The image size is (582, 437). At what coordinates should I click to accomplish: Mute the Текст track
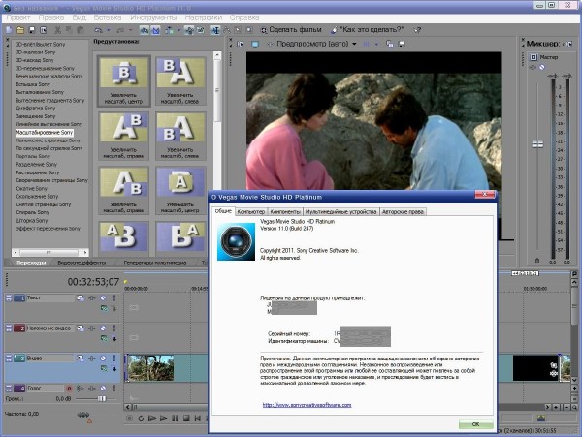coord(104,298)
